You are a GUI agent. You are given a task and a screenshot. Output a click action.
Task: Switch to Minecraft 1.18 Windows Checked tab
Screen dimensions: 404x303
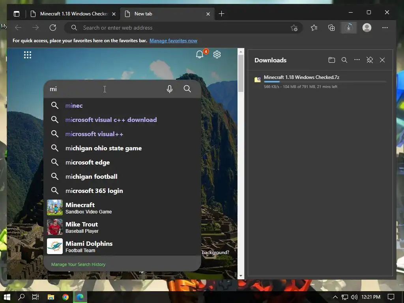(x=74, y=14)
